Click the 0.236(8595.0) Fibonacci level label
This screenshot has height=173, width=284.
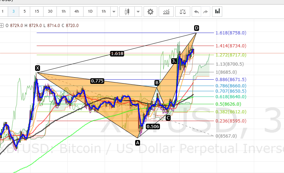click(x=231, y=121)
